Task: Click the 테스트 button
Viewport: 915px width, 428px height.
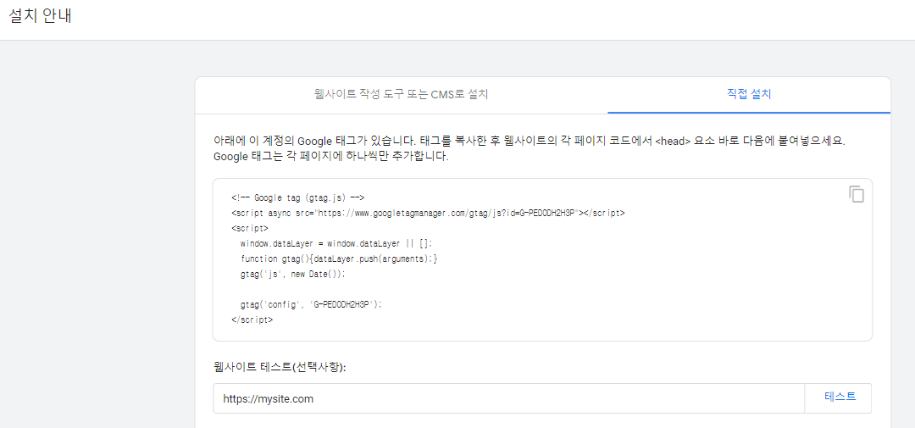Action: pyautogui.click(x=840, y=397)
